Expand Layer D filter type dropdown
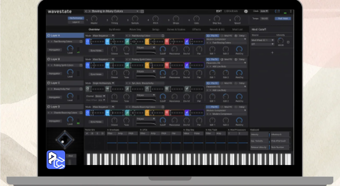 pos(146,119)
